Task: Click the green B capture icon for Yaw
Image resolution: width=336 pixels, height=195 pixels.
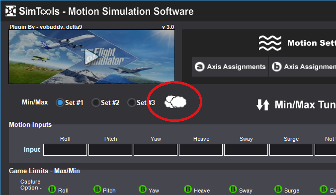Action: [x=143, y=189]
